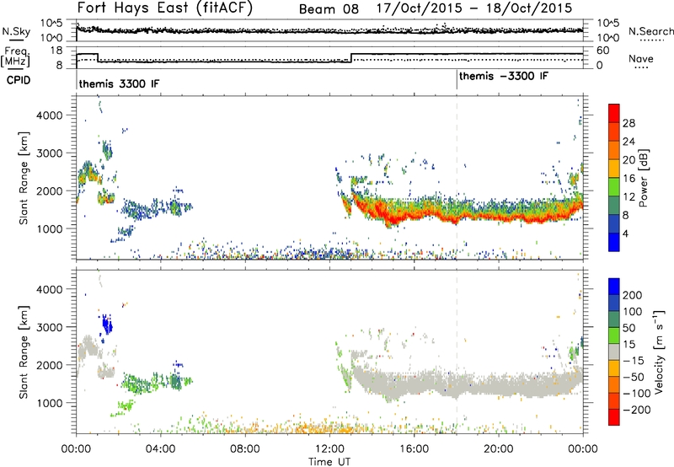The width and height of the screenshot is (674, 467).
Task: Click the 'Nave' legend label
Action: pos(641,58)
